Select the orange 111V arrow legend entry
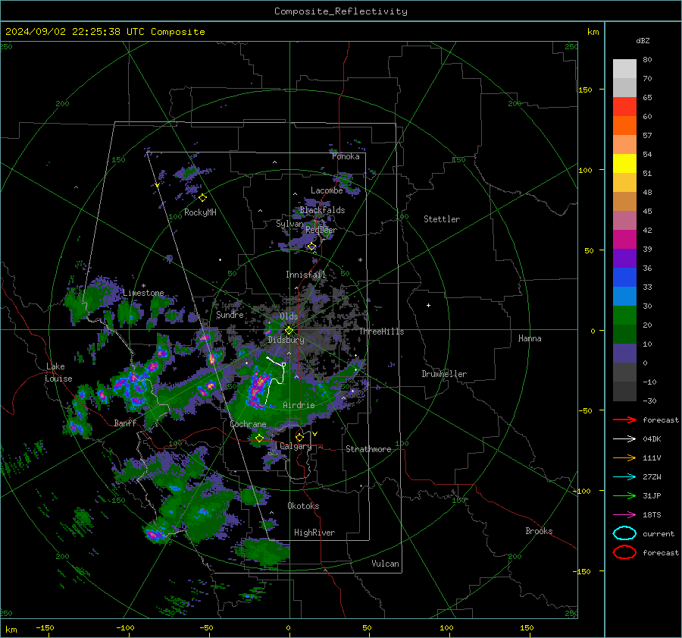This screenshot has width=682, height=638. coord(624,457)
